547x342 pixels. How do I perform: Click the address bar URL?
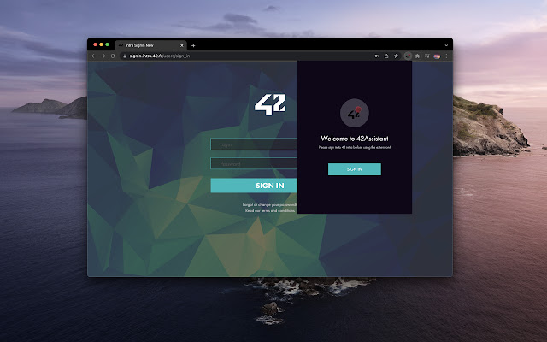[x=160, y=56]
